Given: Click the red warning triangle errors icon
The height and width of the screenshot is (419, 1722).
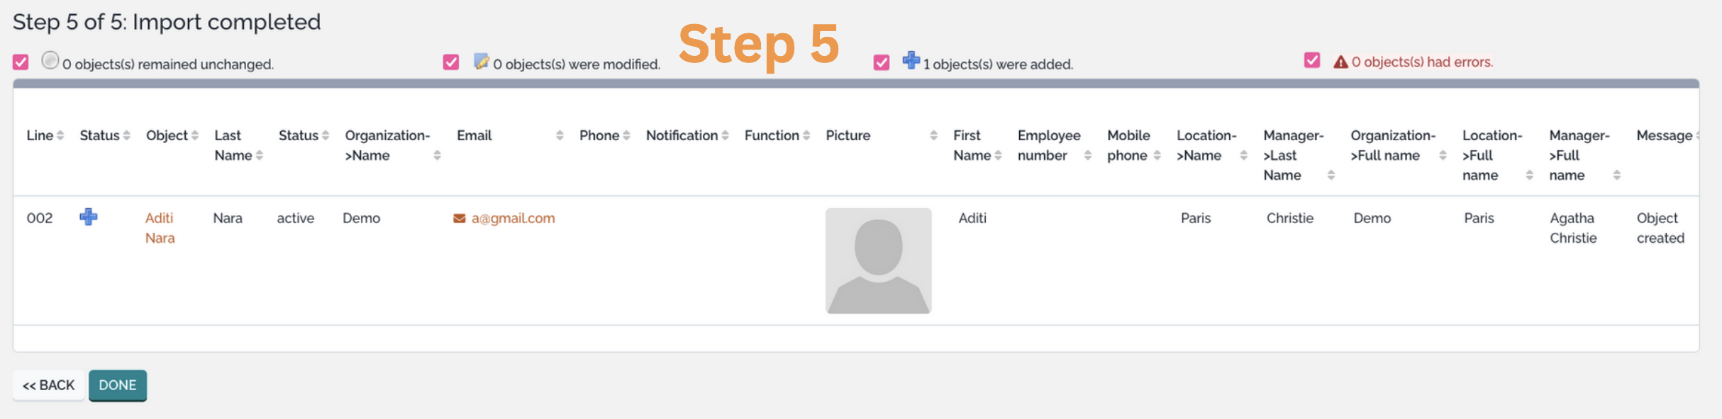Looking at the screenshot, I should pos(1340,62).
